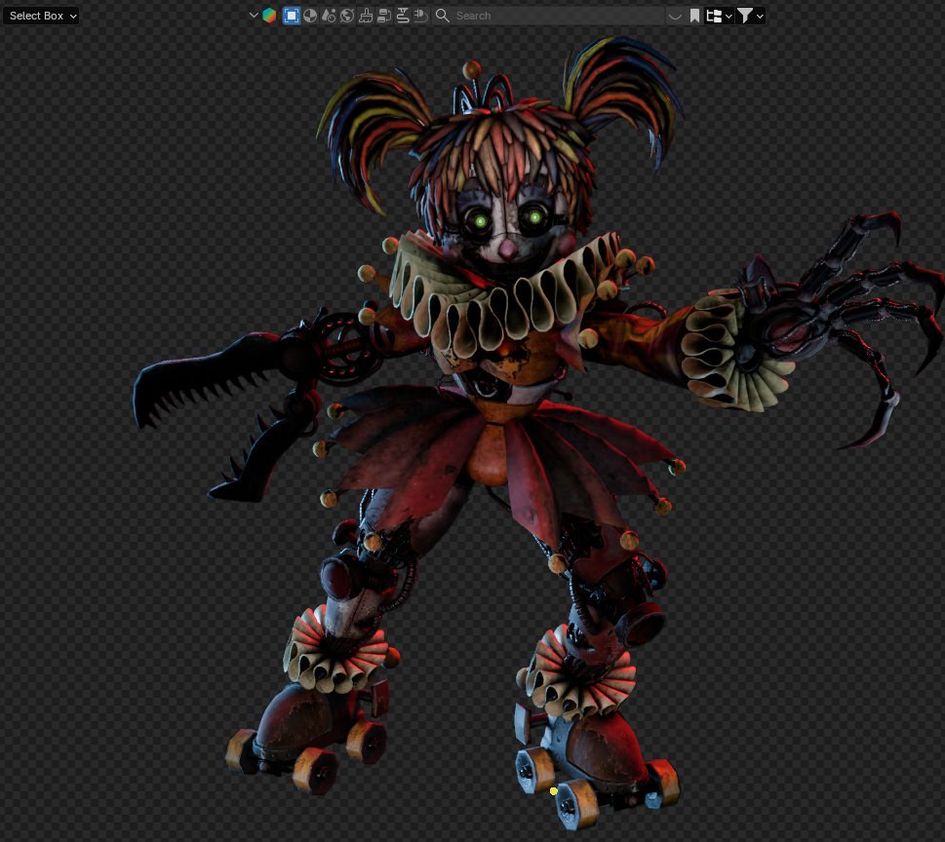Toggle the globe world icon
This screenshot has width=945, height=842.
347,16
